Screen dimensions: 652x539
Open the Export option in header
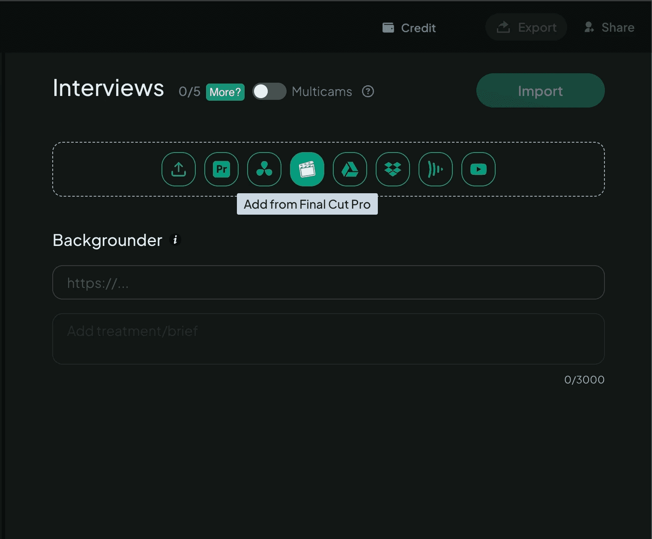click(x=526, y=27)
